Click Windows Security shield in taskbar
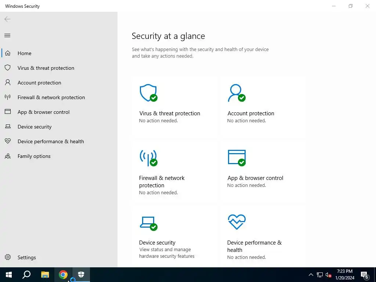 point(81,275)
